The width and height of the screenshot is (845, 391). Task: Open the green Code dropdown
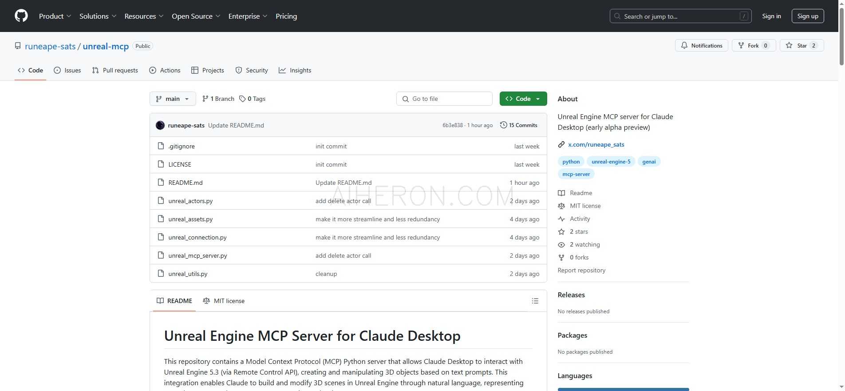(523, 99)
